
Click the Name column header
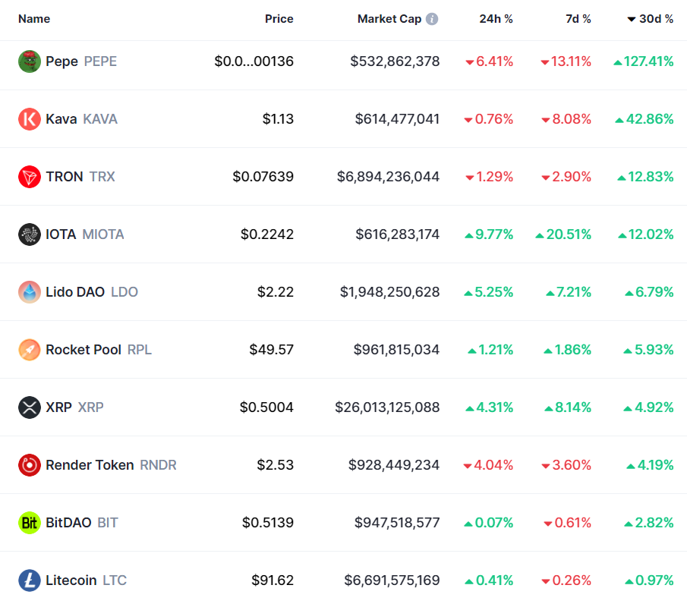34,19
